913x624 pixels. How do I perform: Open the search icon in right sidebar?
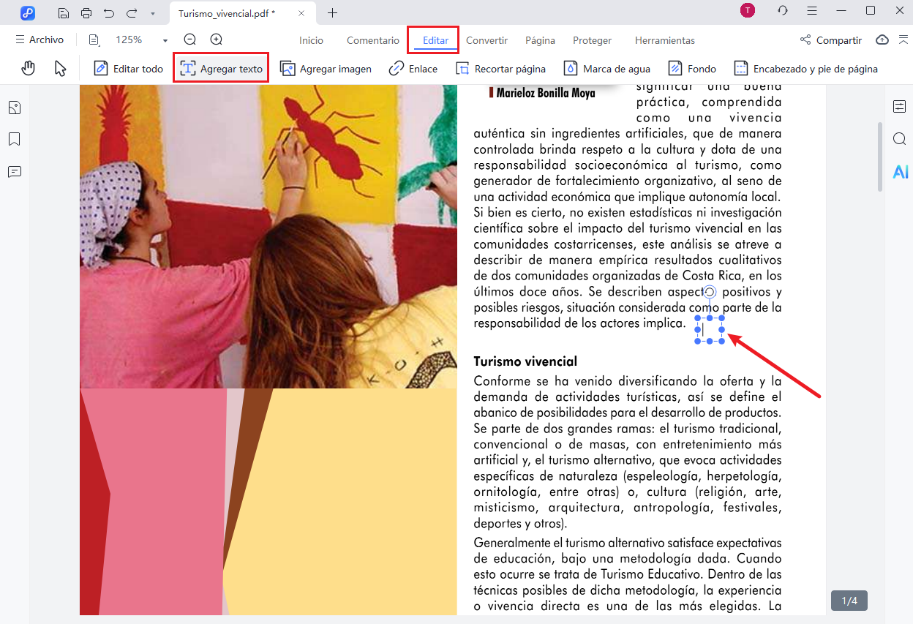click(900, 139)
